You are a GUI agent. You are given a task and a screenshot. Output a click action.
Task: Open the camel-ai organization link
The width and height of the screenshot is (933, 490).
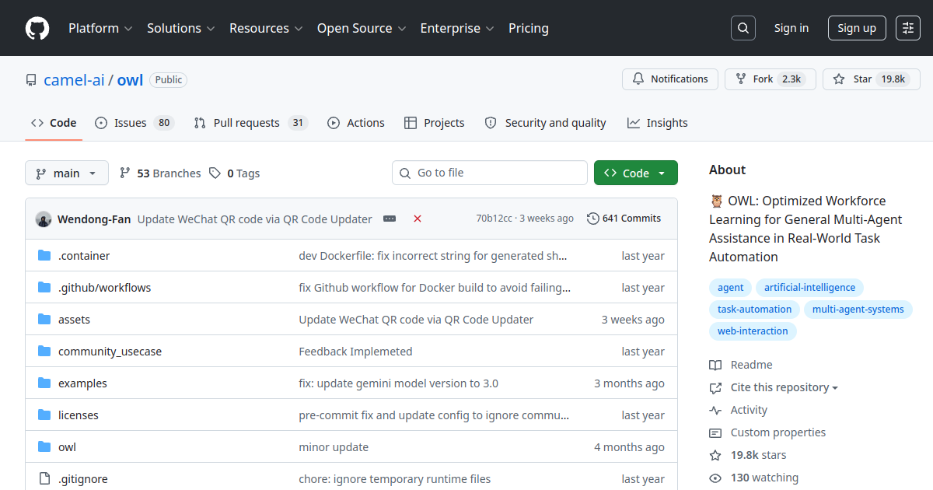tap(74, 80)
